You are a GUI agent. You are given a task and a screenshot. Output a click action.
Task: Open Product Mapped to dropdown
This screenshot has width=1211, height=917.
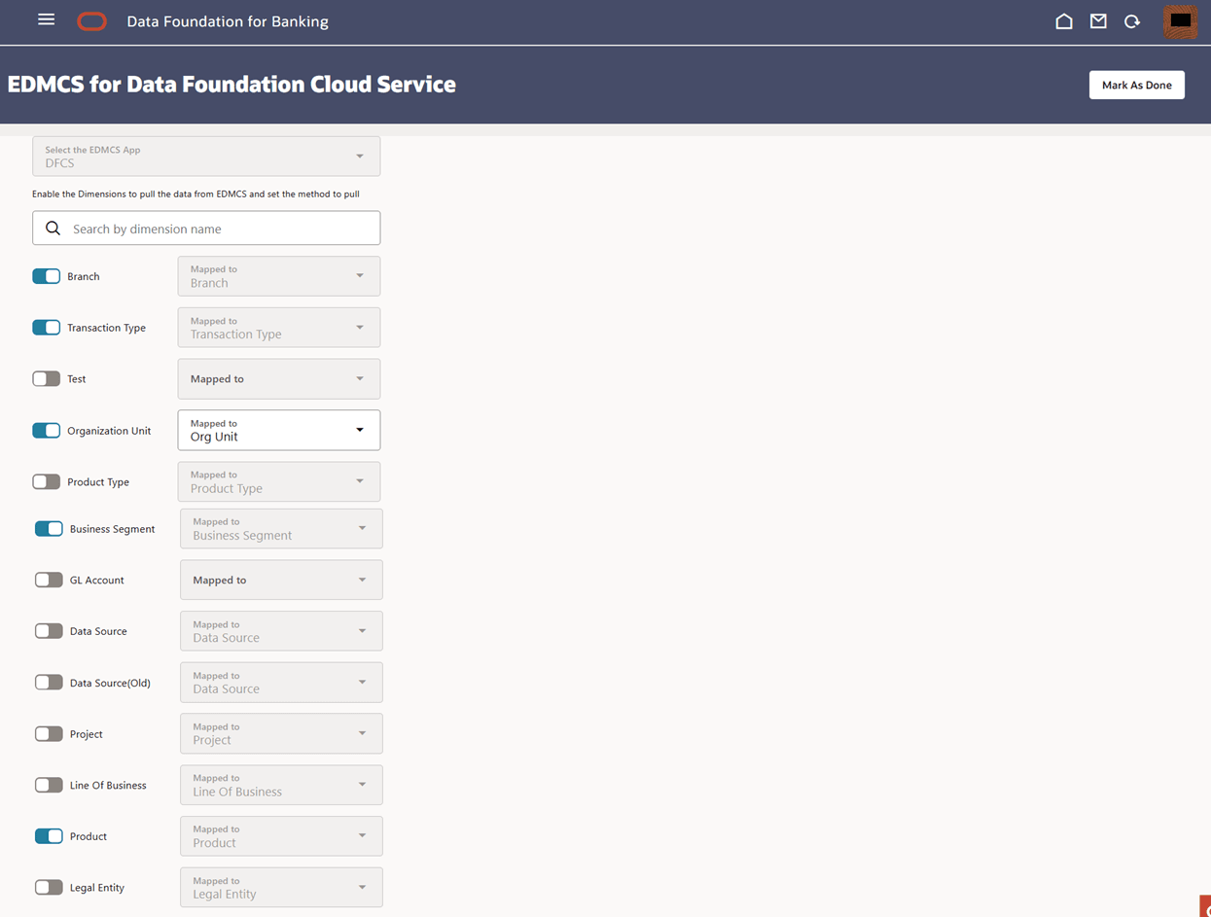tap(281, 836)
